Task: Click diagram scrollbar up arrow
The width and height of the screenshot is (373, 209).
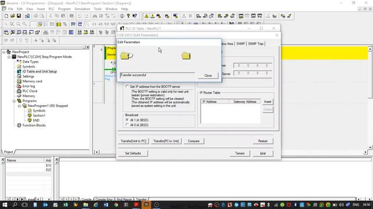Action: point(370,49)
